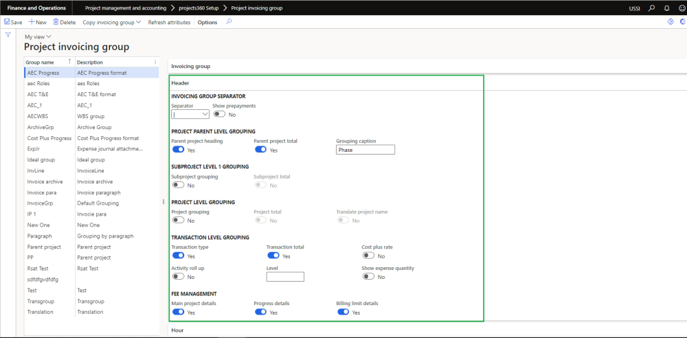Open the filter pane funnel icon
This screenshot has height=338, width=687.
(8, 34)
